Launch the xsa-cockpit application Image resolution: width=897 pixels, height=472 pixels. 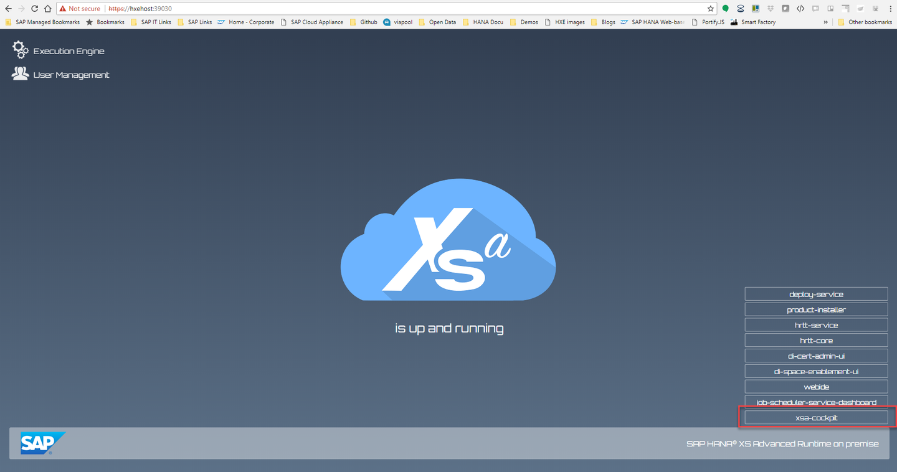click(816, 418)
